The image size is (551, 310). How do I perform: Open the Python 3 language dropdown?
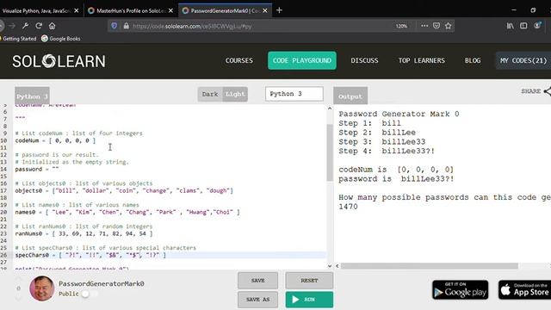pos(294,94)
